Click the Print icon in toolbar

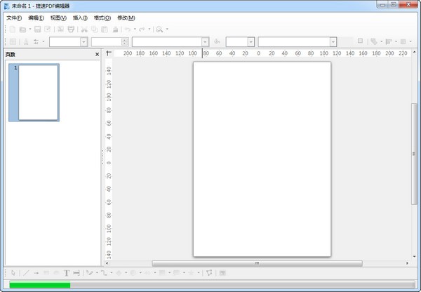click(71, 29)
